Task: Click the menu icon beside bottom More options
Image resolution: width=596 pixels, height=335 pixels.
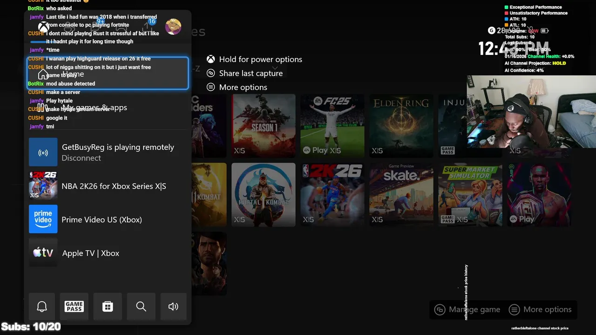Action: [x=514, y=309]
